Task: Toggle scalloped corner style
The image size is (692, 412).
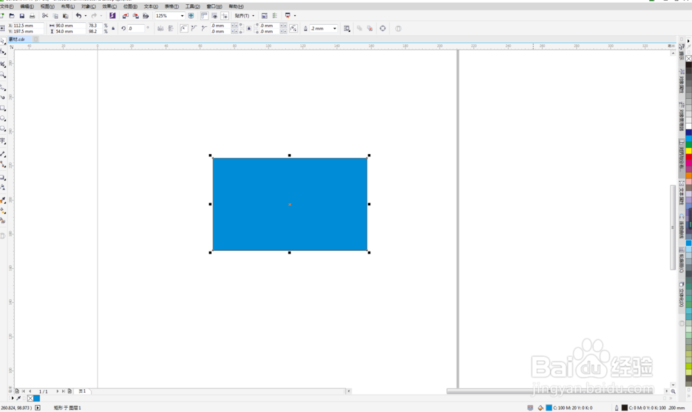Action: [x=194, y=28]
